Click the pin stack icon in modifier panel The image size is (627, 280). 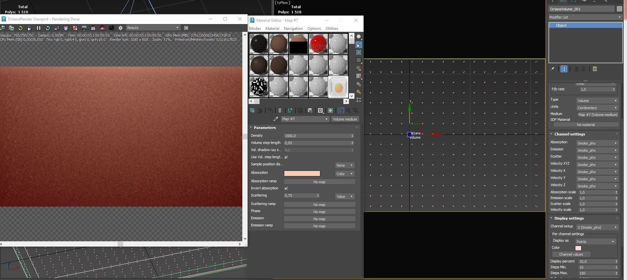click(x=552, y=69)
